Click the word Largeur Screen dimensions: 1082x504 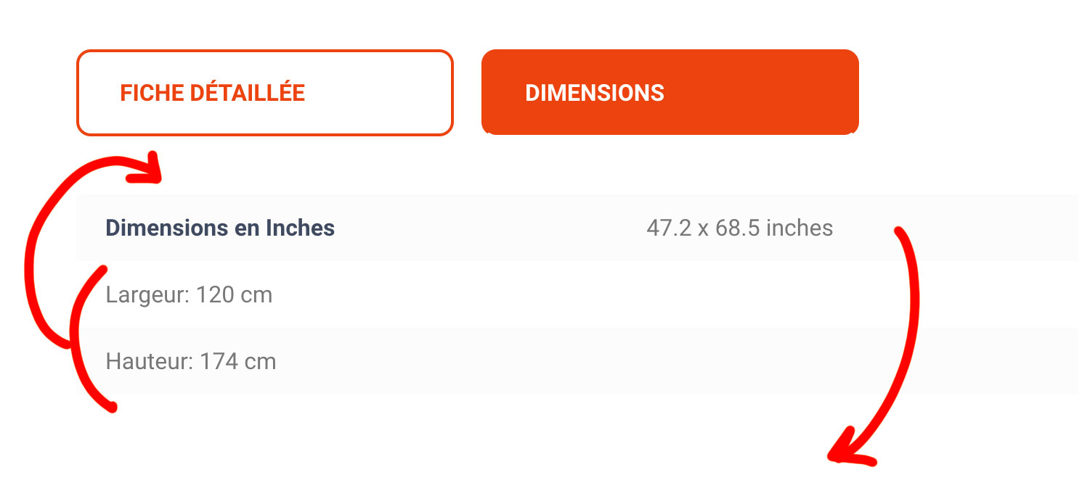(x=144, y=295)
